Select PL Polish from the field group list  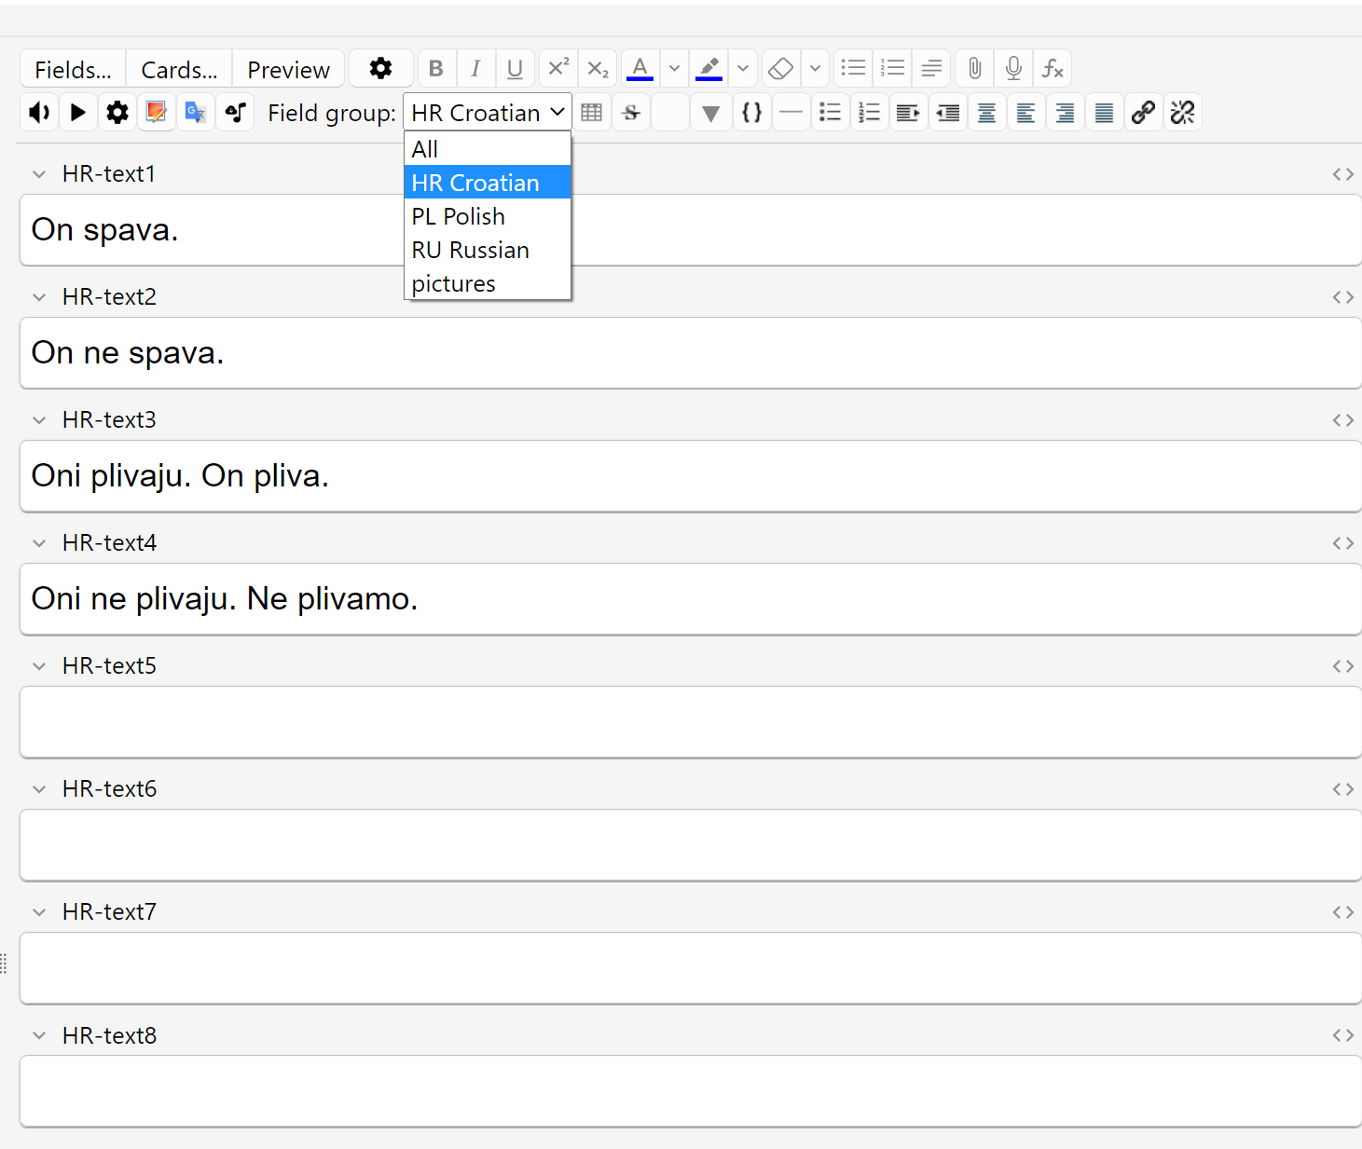click(458, 215)
